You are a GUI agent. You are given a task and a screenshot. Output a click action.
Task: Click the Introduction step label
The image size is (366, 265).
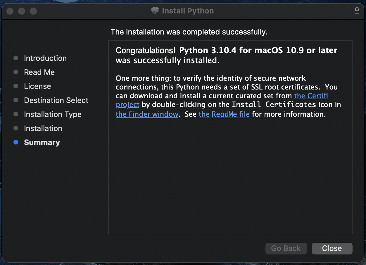[x=45, y=58]
